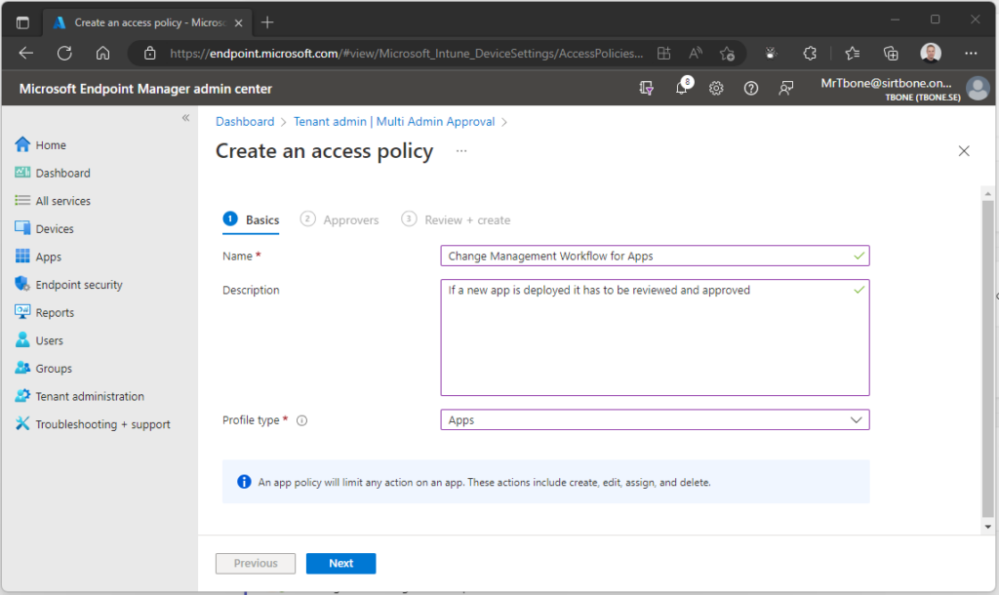Follow the Dashboard breadcrumb link
The image size is (999, 595).
coord(245,122)
